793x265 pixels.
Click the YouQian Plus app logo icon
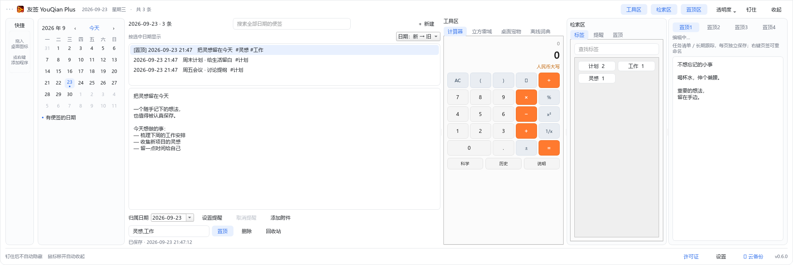[x=20, y=9]
